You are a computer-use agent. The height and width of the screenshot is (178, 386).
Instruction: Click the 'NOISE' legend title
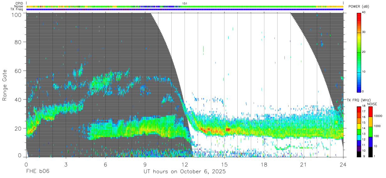[x=372, y=104]
